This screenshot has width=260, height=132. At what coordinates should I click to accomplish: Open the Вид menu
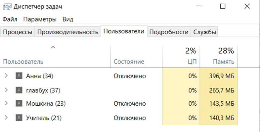click(68, 19)
